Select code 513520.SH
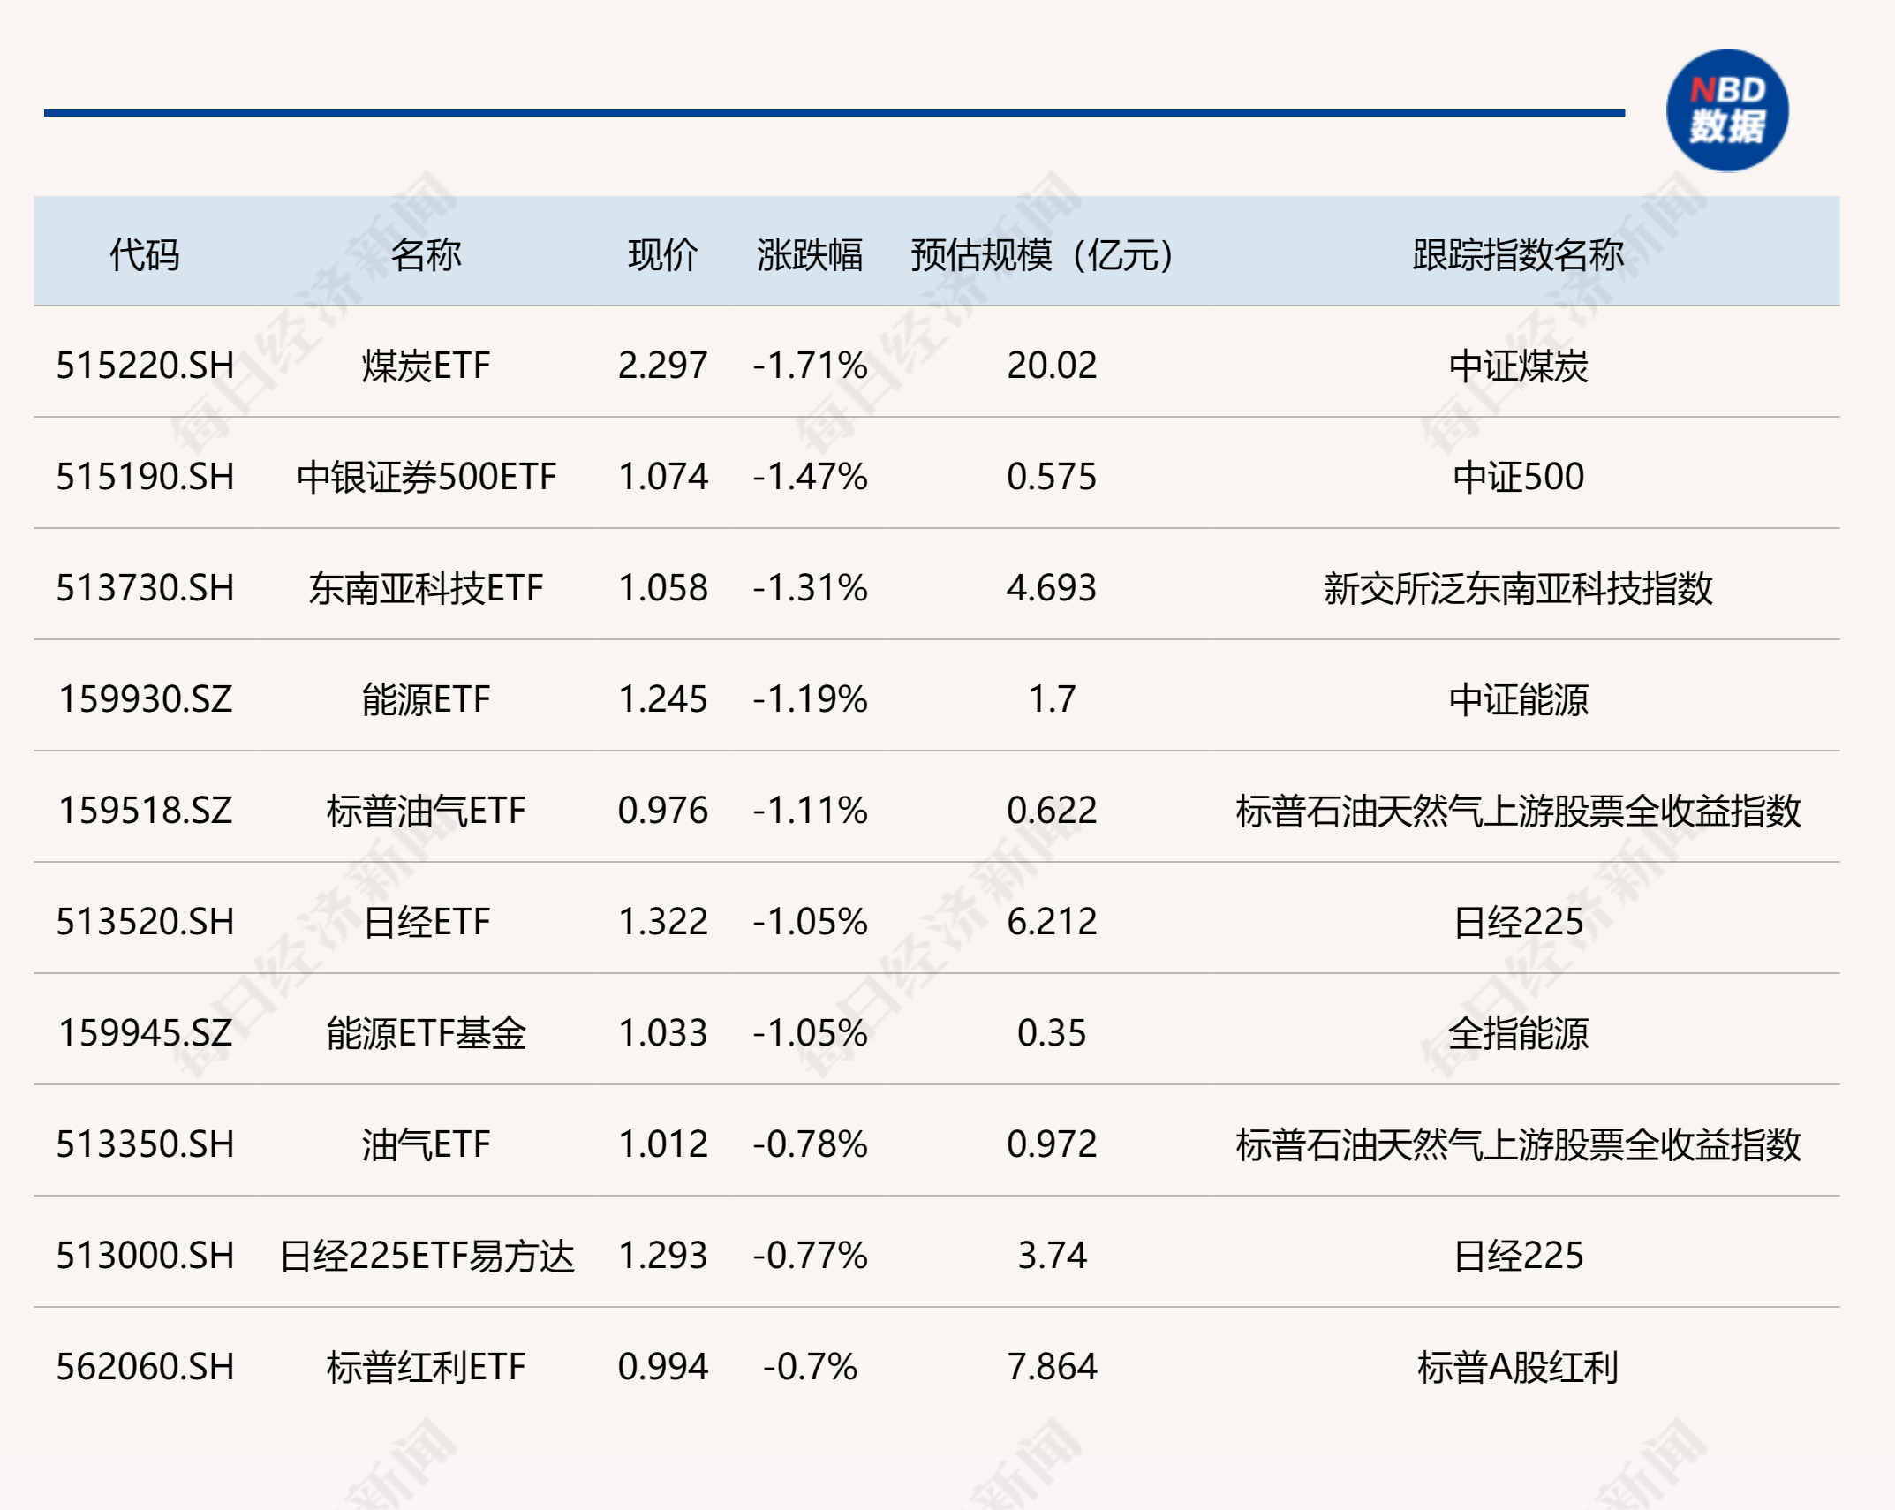Image resolution: width=1895 pixels, height=1510 pixels. tap(145, 922)
